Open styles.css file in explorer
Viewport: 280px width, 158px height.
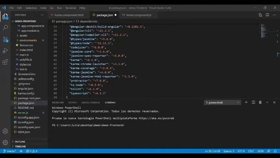pos(25,65)
